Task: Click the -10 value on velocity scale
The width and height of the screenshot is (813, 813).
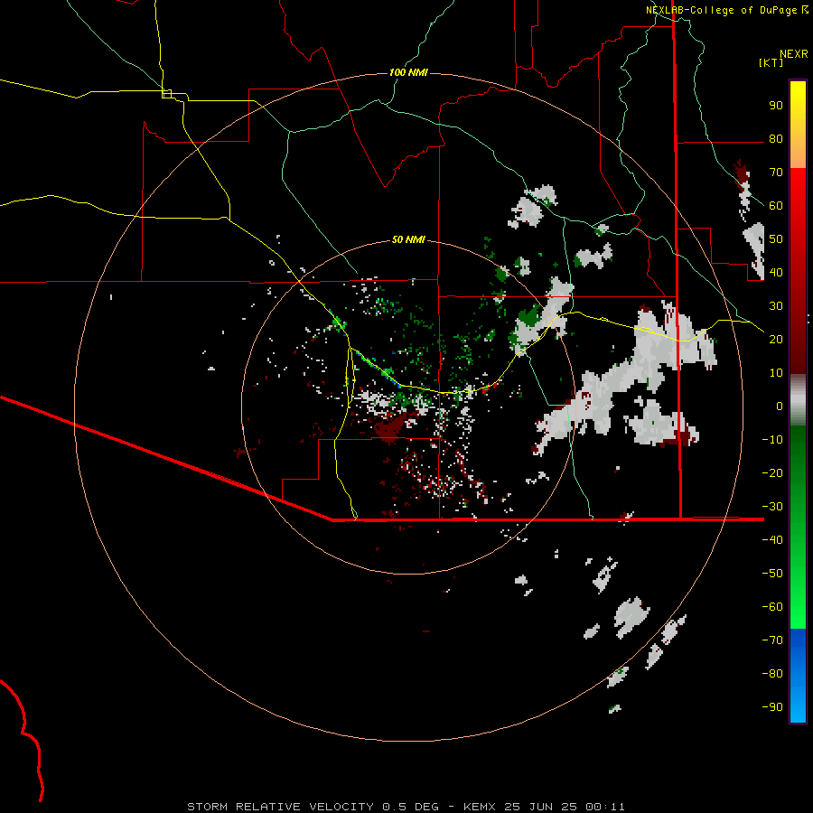Action: coord(772,440)
